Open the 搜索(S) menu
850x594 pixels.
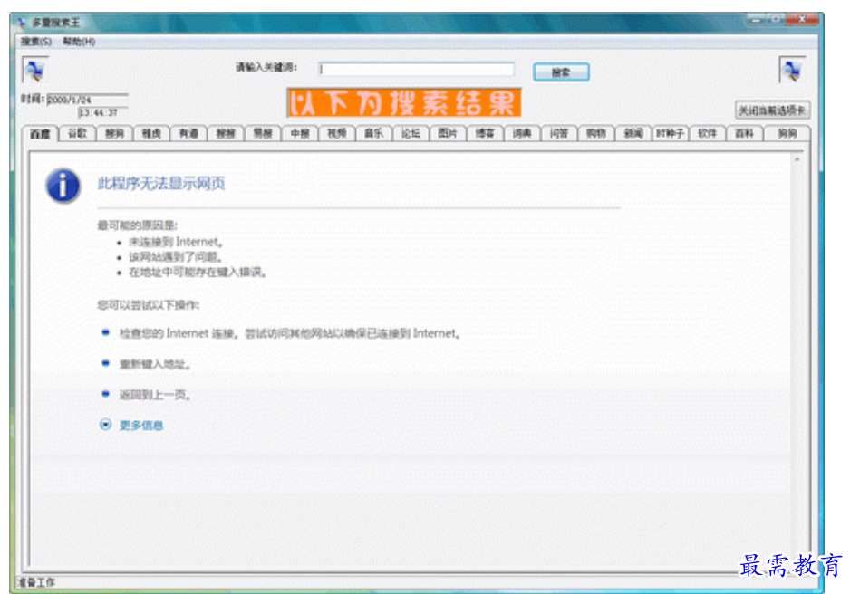coord(35,42)
